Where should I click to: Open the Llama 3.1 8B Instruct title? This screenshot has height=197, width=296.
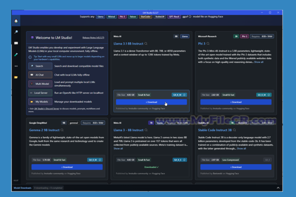click(x=128, y=44)
